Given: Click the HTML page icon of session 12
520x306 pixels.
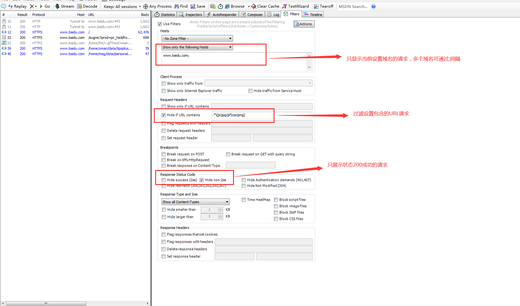Looking at the screenshot, I should 4,32.
